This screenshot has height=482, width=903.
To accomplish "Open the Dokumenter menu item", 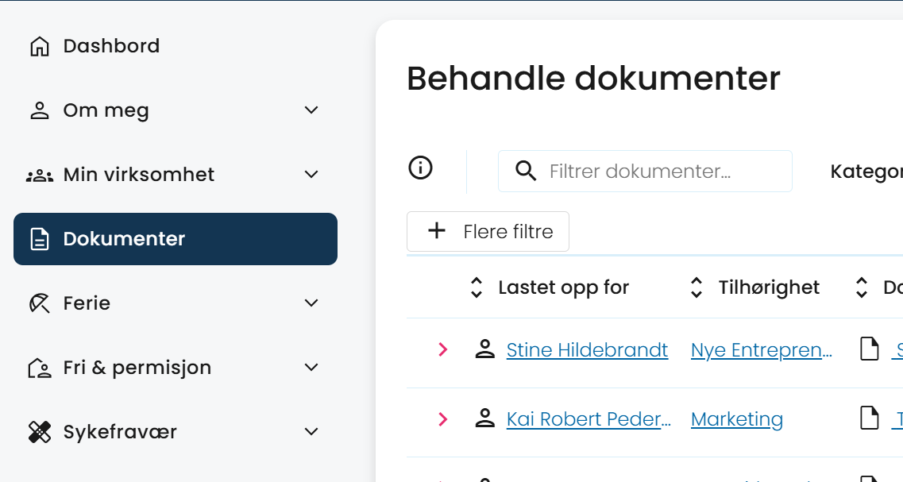I will 176,239.
